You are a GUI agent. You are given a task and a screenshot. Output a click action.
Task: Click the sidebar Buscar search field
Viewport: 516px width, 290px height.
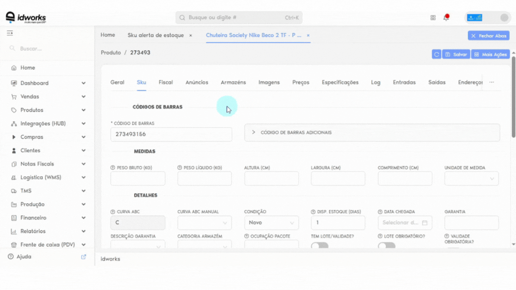coord(48,49)
